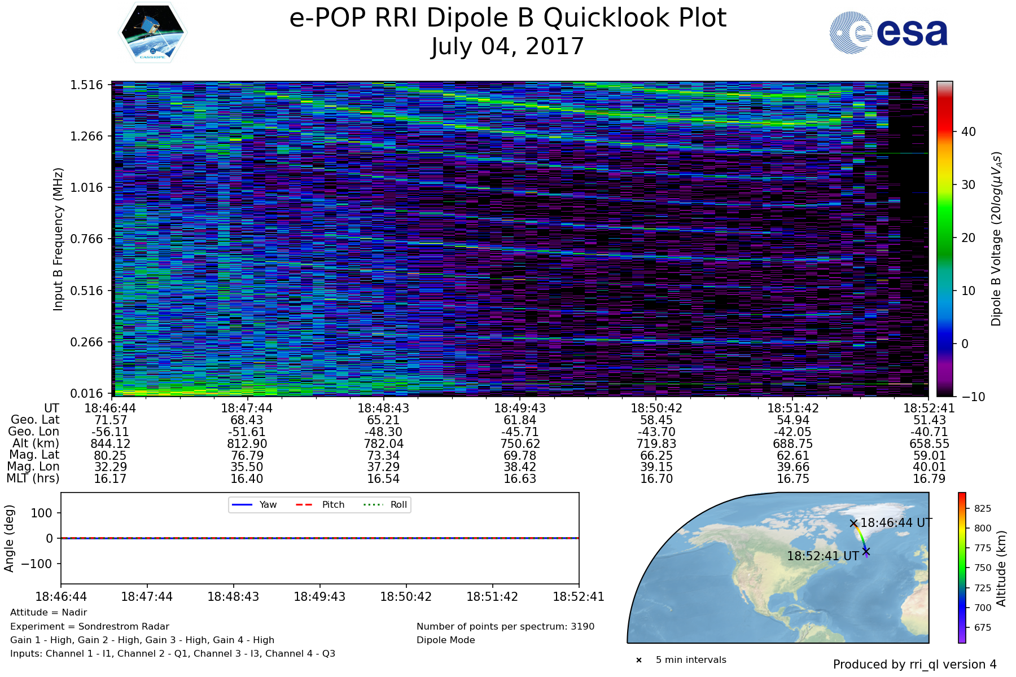Click the Input B Frequency axis label

coord(58,239)
